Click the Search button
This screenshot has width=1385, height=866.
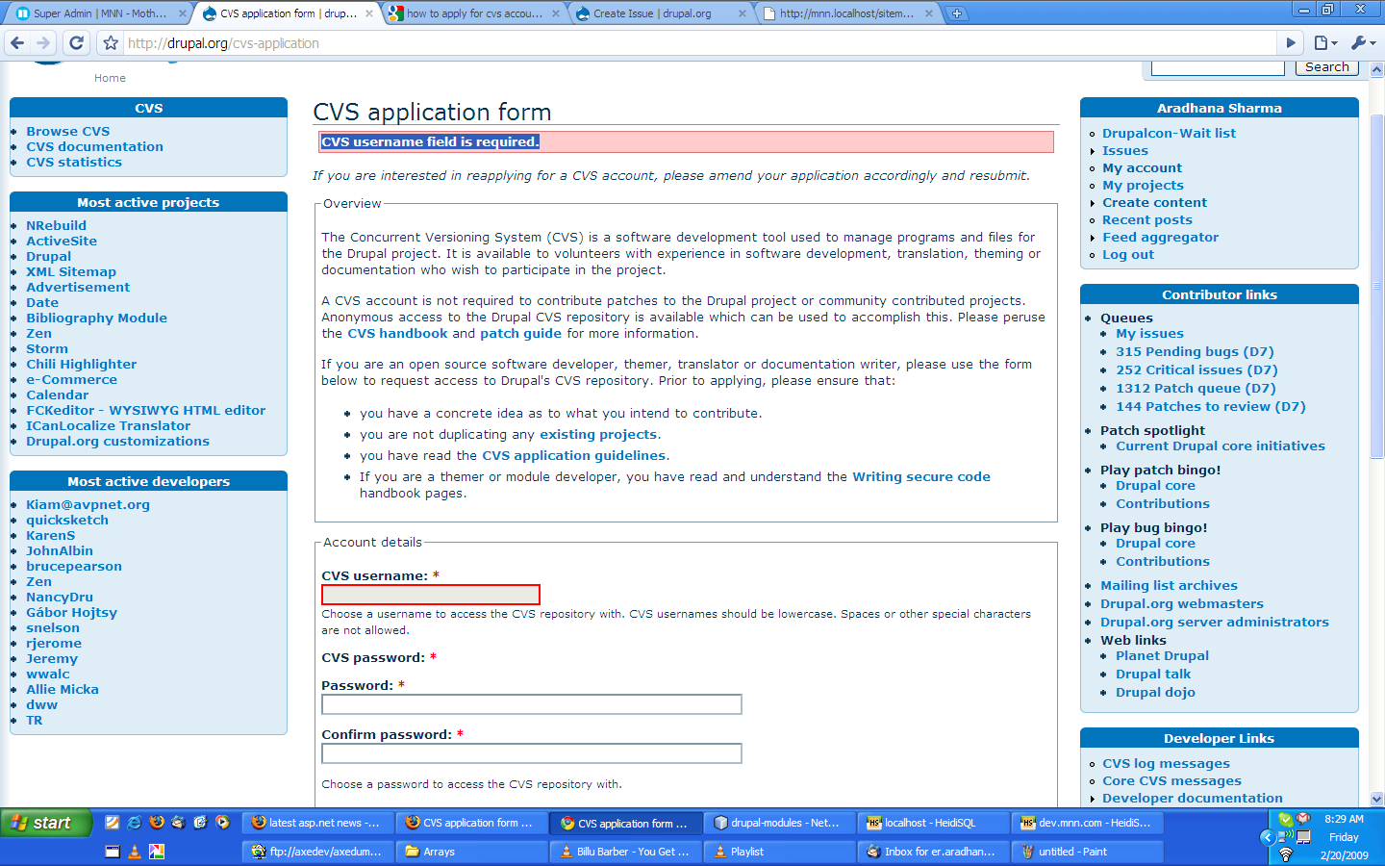(x=1327, y=67)
